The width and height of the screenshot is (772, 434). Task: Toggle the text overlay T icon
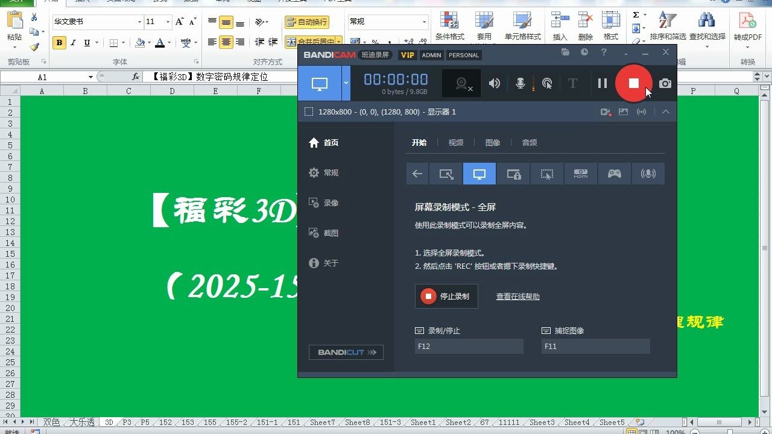click(573, 83)
